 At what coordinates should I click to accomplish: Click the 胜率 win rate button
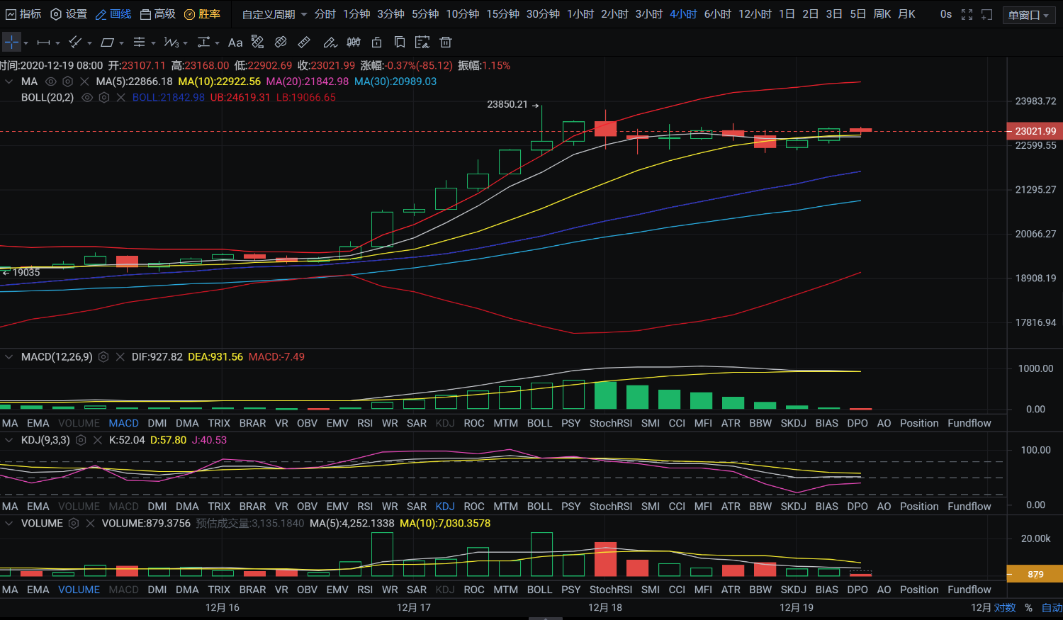pos(202,14)
